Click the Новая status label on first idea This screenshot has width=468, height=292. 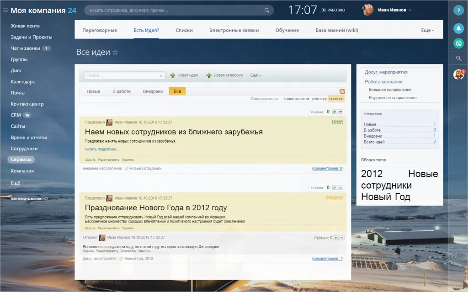click(x=337, y=122)
